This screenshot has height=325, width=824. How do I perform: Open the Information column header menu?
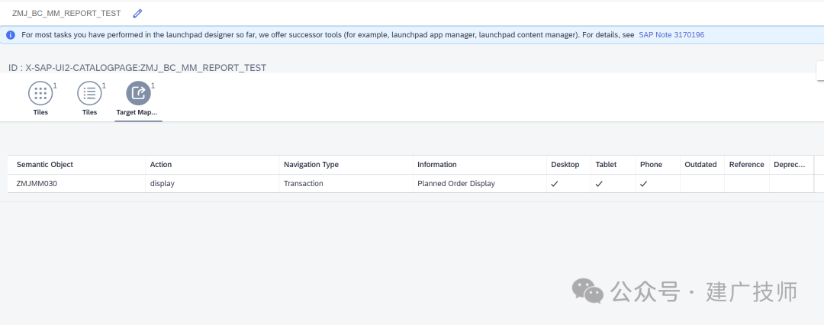click(479, 165)
